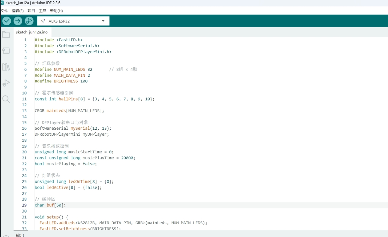Click on '#include <DFRobotDFPlayerMini.h>' line

[x=73, y=52]
